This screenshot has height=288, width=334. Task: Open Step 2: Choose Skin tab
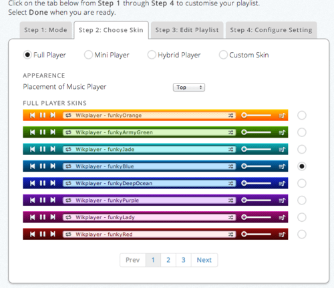111,30
